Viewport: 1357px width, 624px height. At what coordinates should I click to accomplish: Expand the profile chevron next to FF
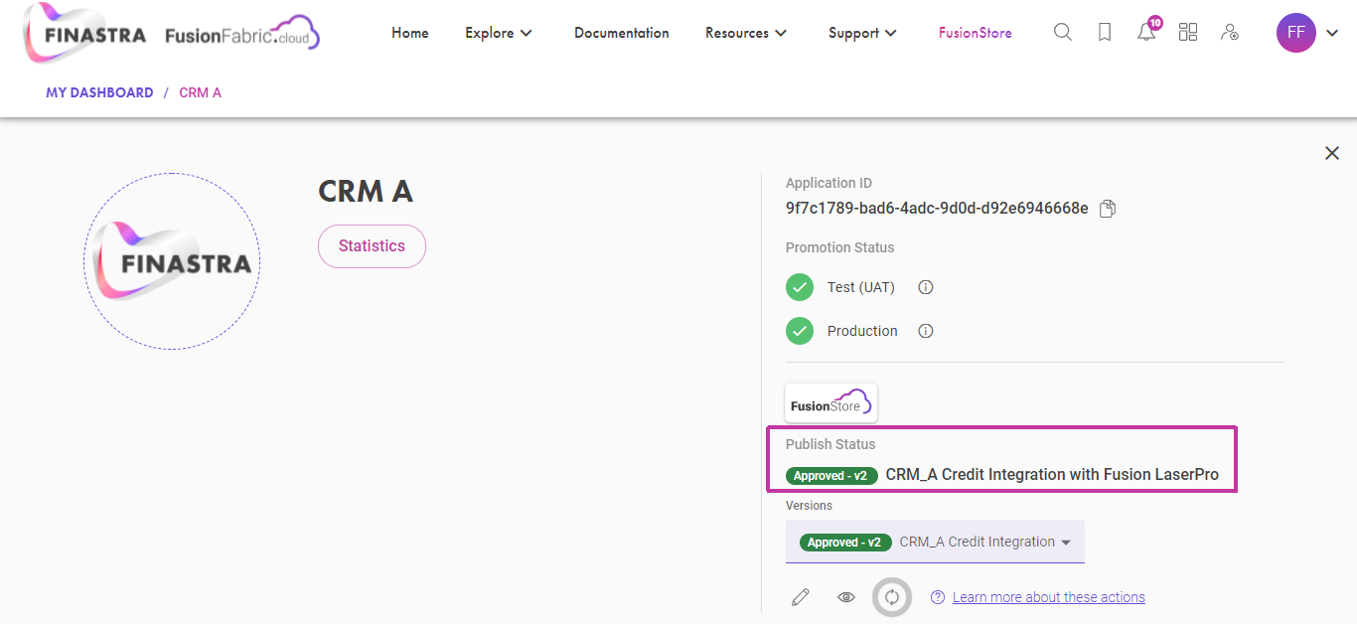[1332, 34]
